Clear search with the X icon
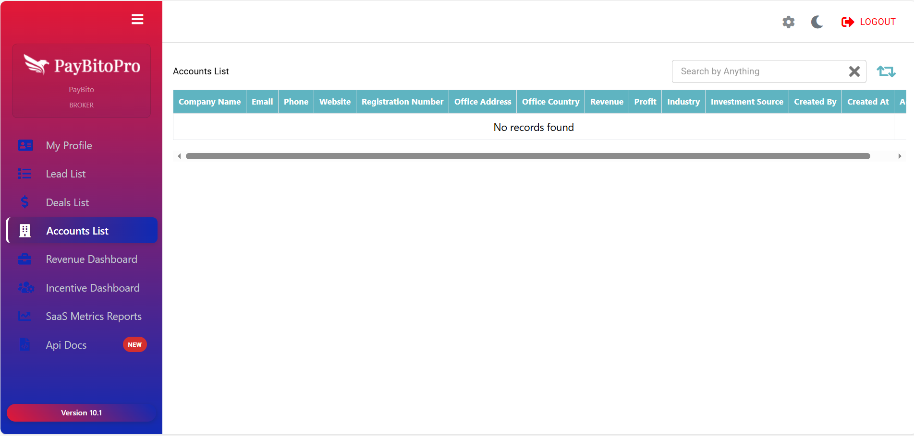This screenshot has height=436, width=914. 854,71
